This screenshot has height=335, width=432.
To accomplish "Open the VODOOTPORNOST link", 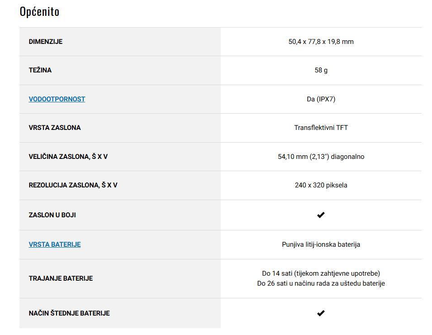I will (x=57, y=99).
